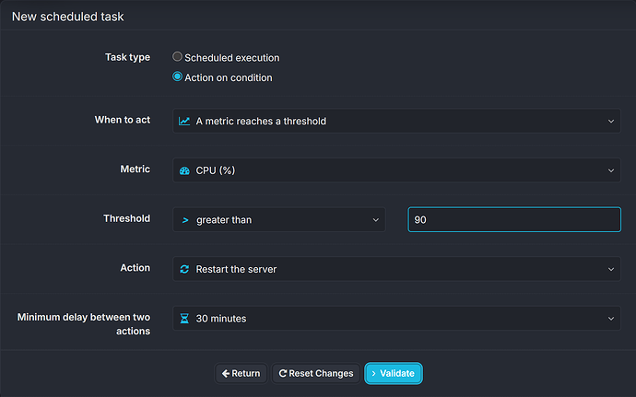
Task: Click the Metric label
Action: click(x=135, y=169)
